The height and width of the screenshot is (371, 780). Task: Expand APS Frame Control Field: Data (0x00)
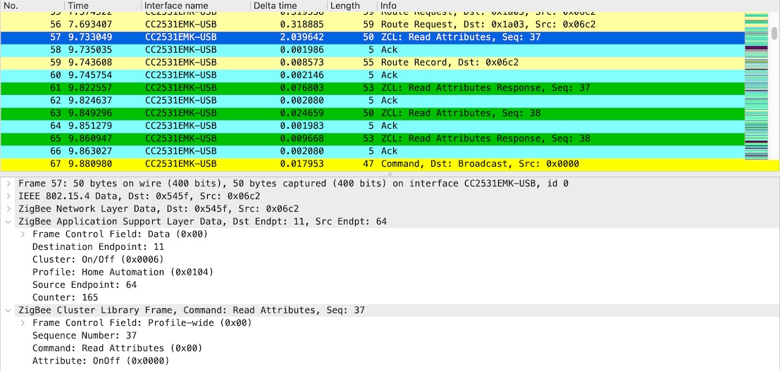(23, 234)
